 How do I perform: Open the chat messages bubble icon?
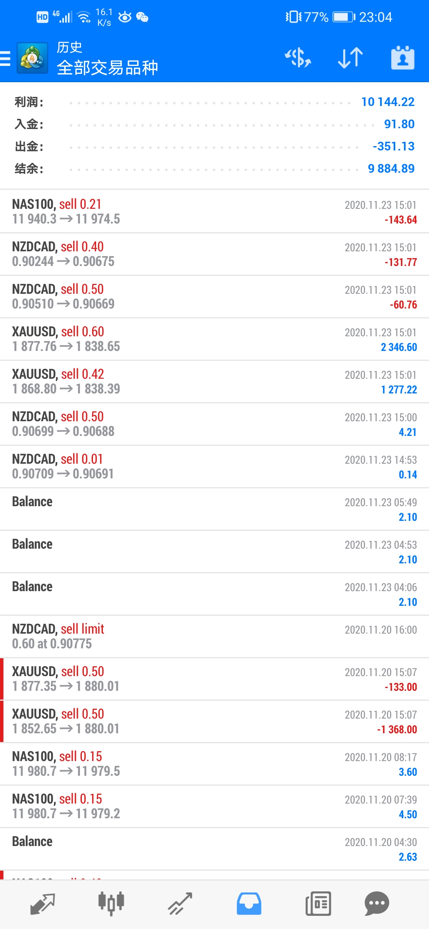click(377, 904)
